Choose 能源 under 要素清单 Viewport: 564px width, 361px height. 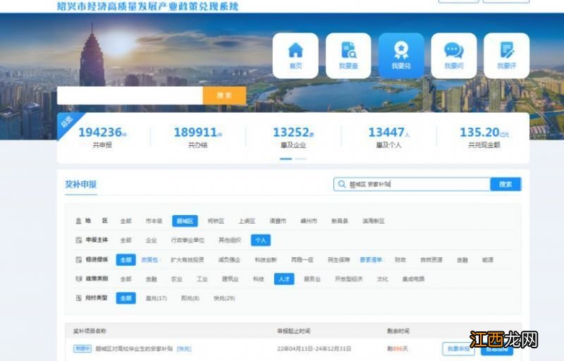click(x=488, y=260)
